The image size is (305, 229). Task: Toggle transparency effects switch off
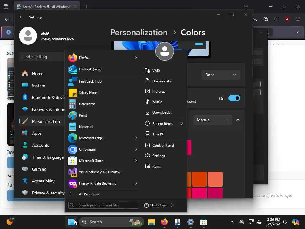coord(234,98)
